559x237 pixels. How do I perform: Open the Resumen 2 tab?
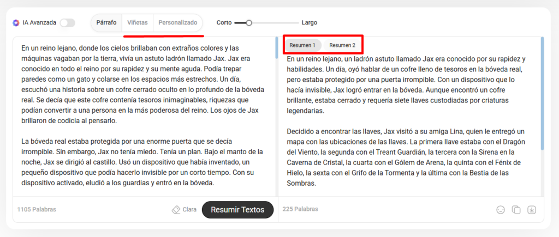pyautogui.click(x=342, y=45)
